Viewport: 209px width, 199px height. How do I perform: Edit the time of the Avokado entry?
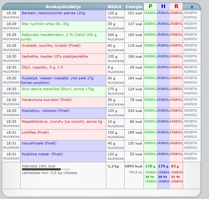(x=11, y=50)
